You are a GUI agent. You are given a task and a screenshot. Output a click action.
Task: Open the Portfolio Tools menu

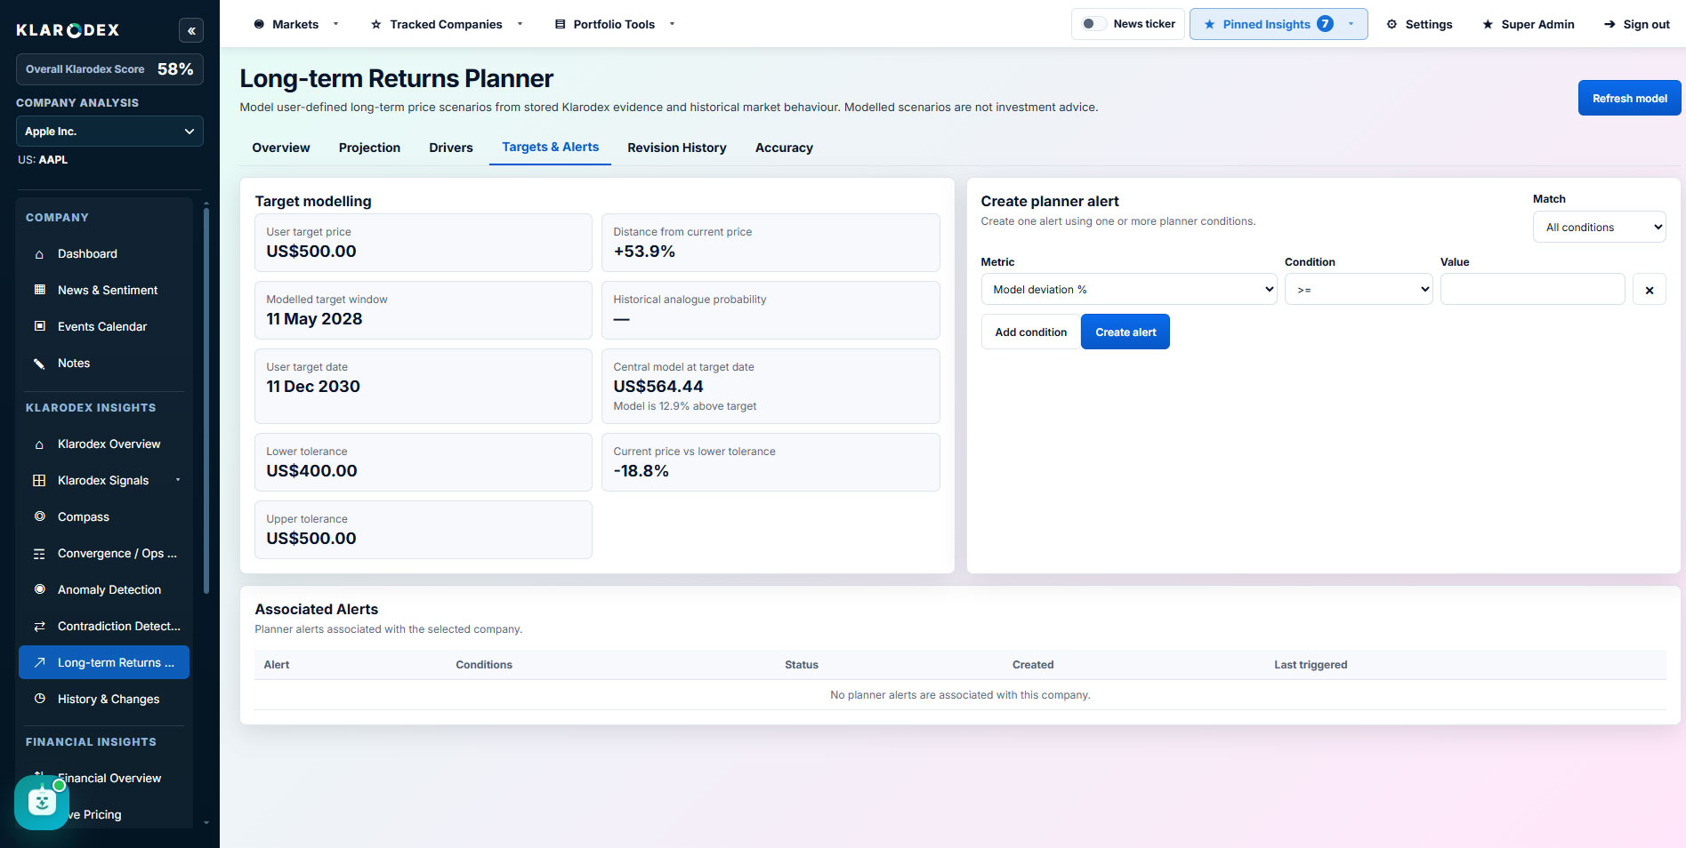point(615,24)
